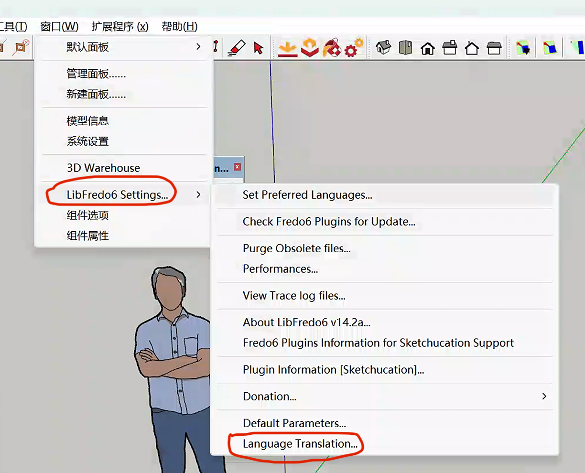Click the red arrow Select tool
The width and height of the screenshot is (585, 473).
tap(259, 48)
